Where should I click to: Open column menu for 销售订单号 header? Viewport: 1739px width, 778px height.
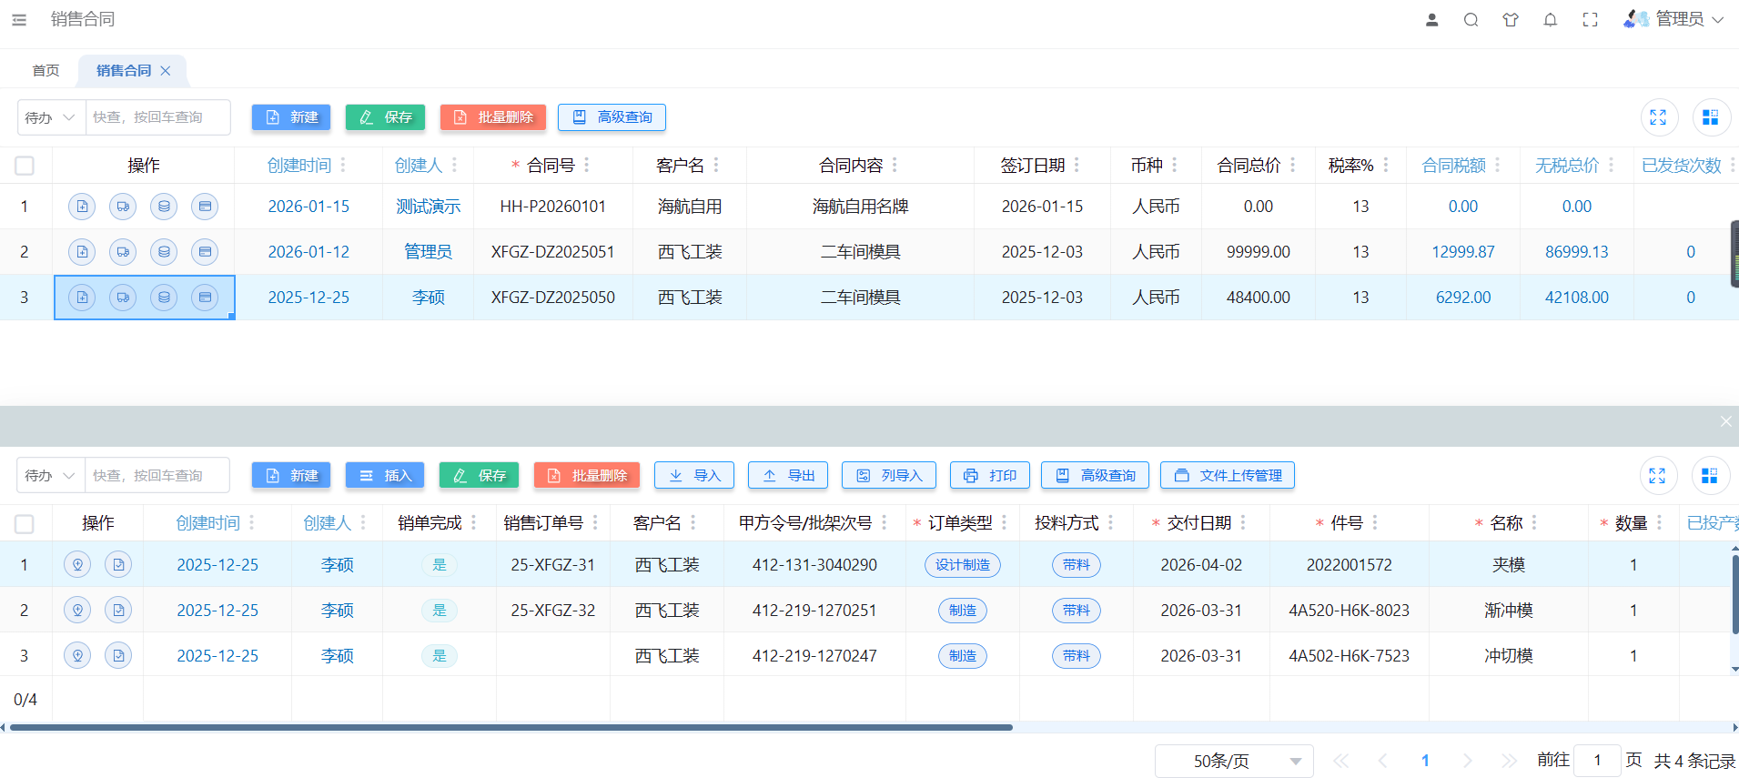click(x=595, y=523)
